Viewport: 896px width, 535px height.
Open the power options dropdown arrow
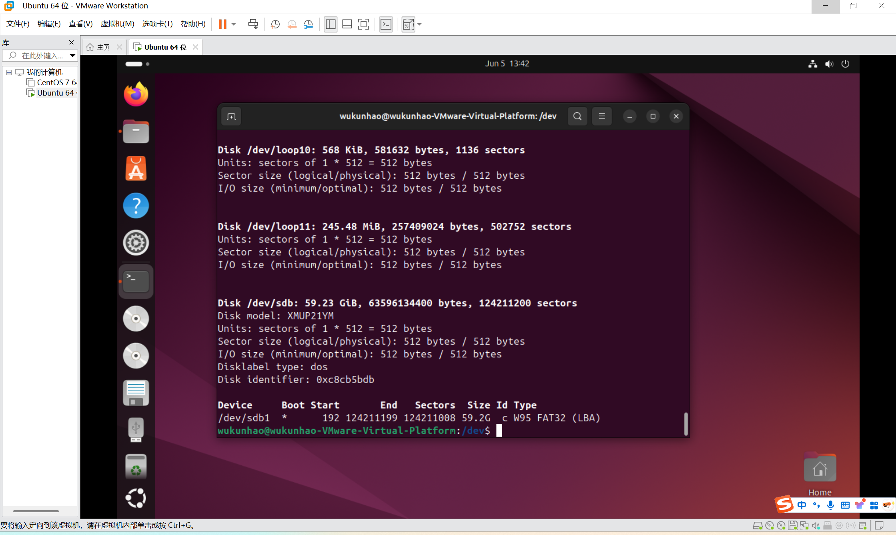click(x=234, y=24)
